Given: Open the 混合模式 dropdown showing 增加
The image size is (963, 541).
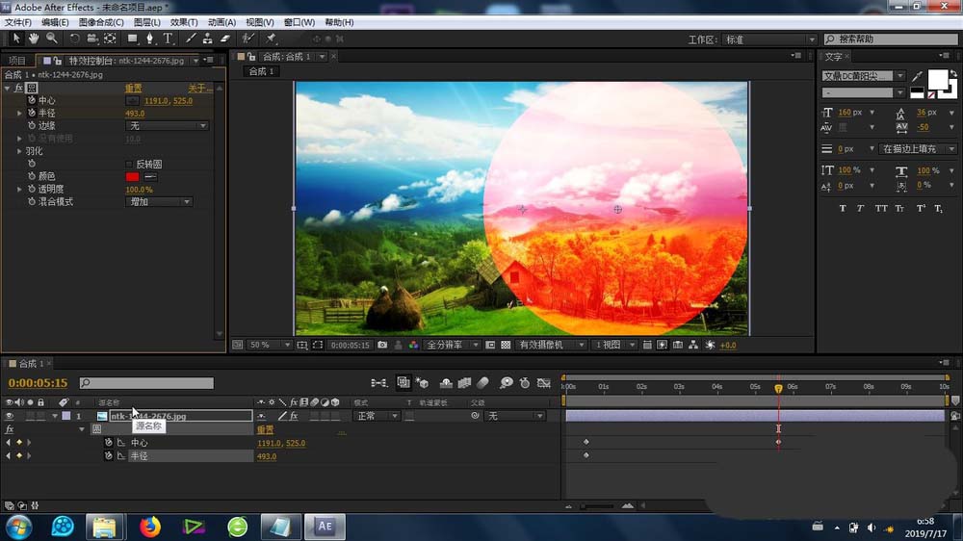Looking at the screenshot, I should 159,202.
